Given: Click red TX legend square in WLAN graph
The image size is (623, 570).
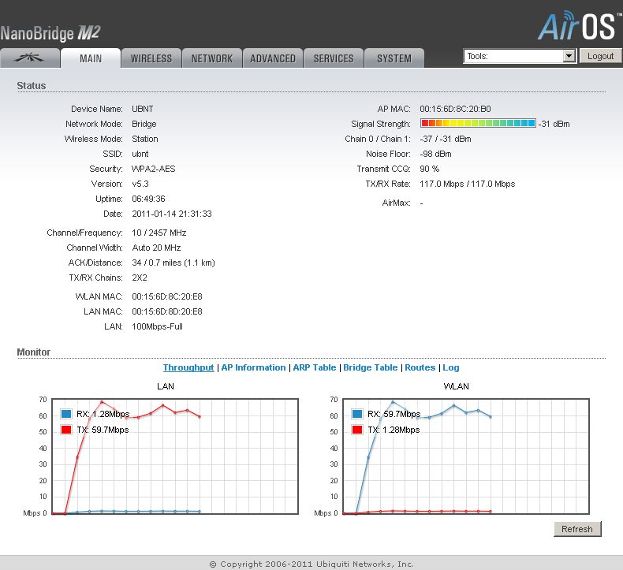Looking at the screenshot, I should (x=358, y=430).
